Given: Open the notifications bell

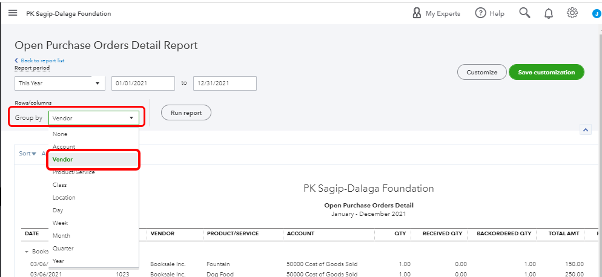Looking at the screenshot, I should coord(549,13).
